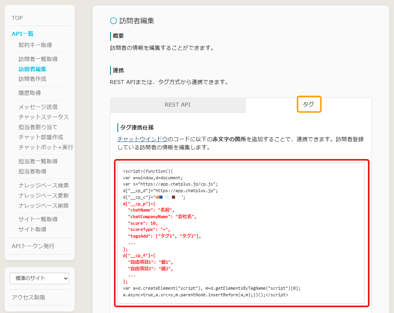394x313 pixels.
Task: Go to 訪問者一覧取得 page
Action: pyautogui.click(x=38, y=59)
